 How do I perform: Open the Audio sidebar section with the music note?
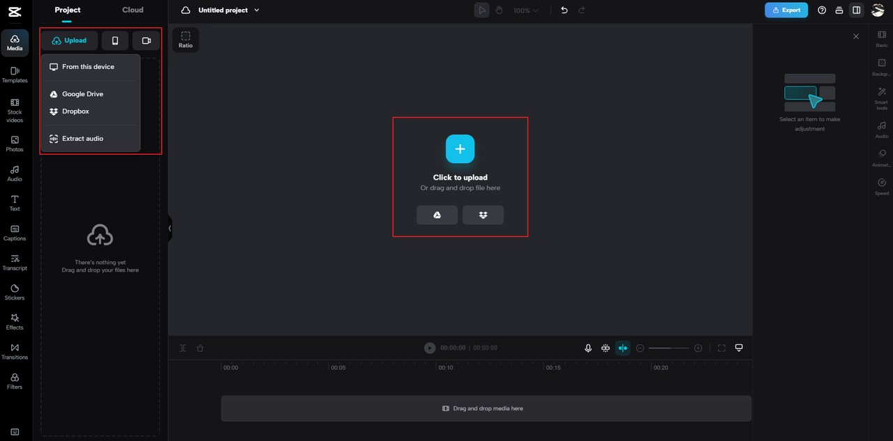coord(15,173)
